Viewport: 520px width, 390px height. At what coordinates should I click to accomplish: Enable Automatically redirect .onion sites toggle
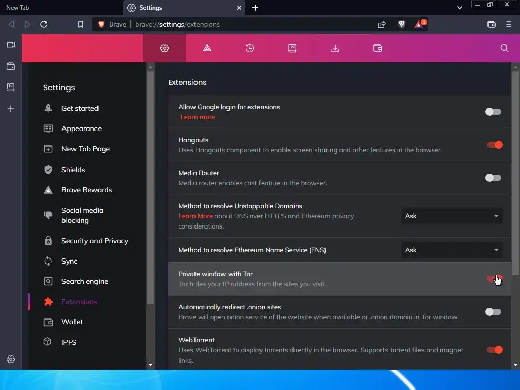[493, 312]
